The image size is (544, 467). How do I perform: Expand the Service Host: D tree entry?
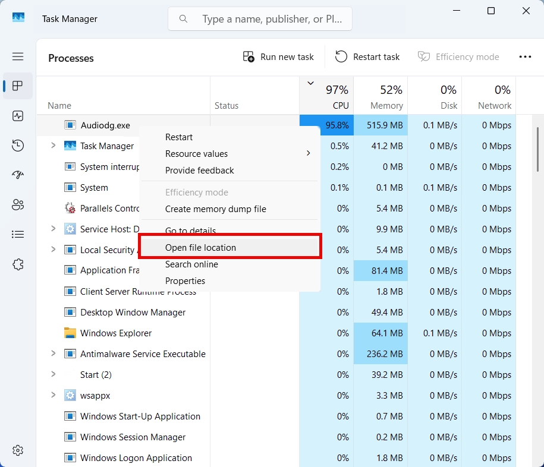(x=53, y=229)
